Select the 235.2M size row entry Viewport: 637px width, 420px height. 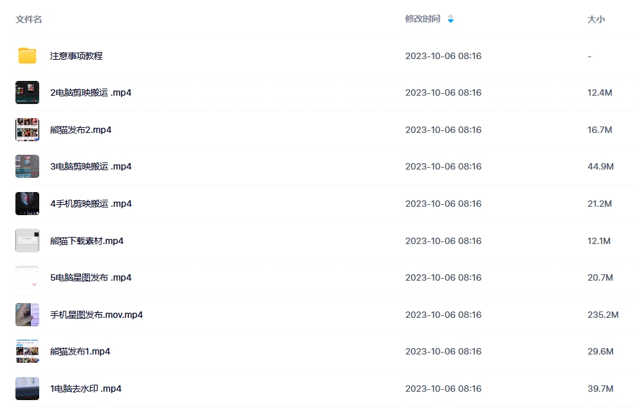pos(603,315)
